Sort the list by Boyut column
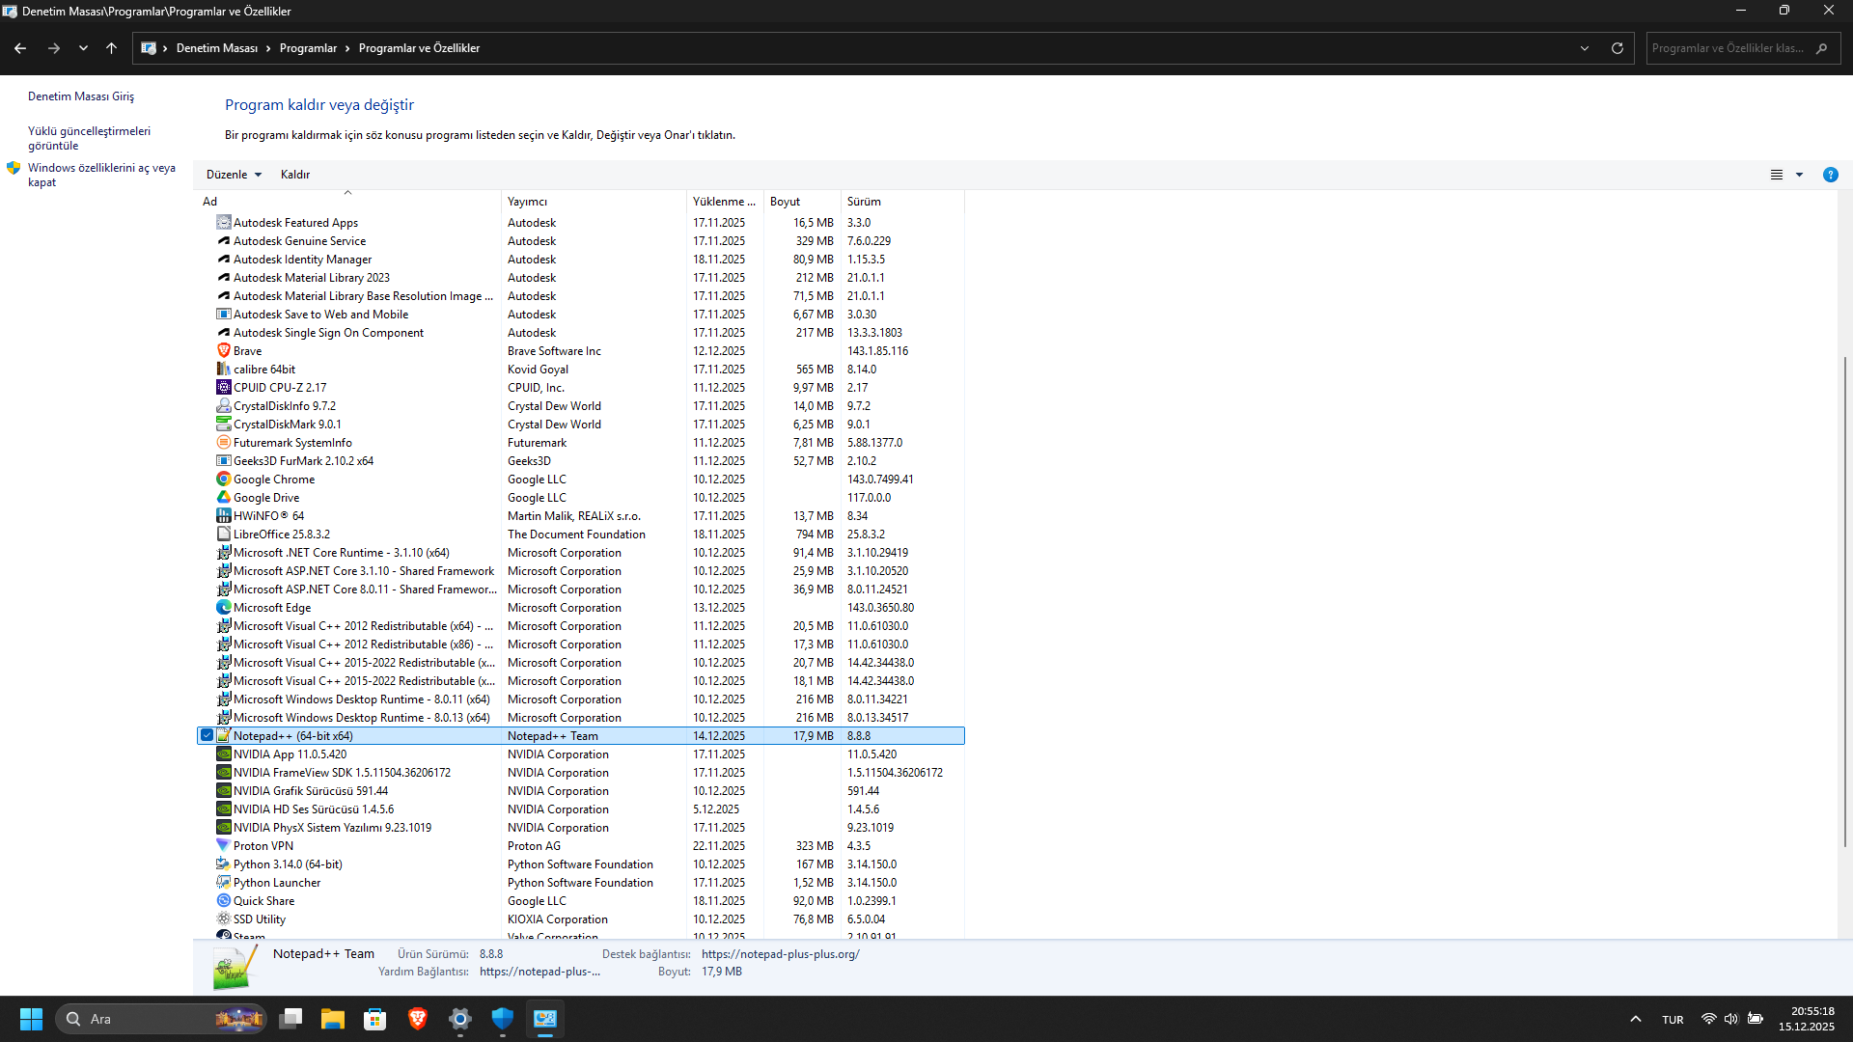Viewport: 1853px width, 1042px height. coord(802,202)
